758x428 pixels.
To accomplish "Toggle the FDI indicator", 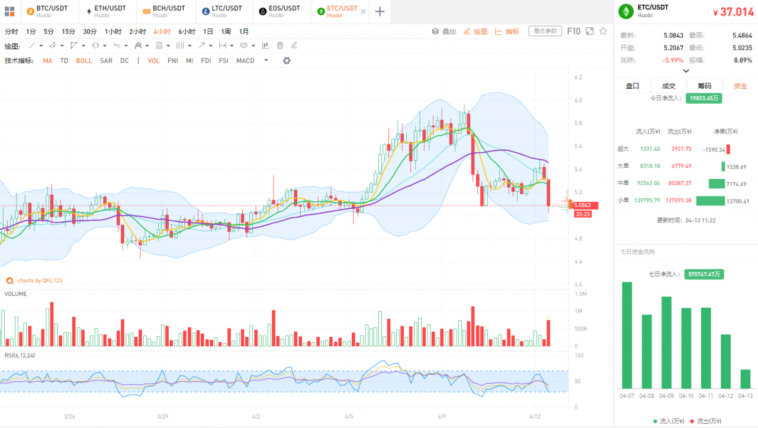I will pos(206,60).
